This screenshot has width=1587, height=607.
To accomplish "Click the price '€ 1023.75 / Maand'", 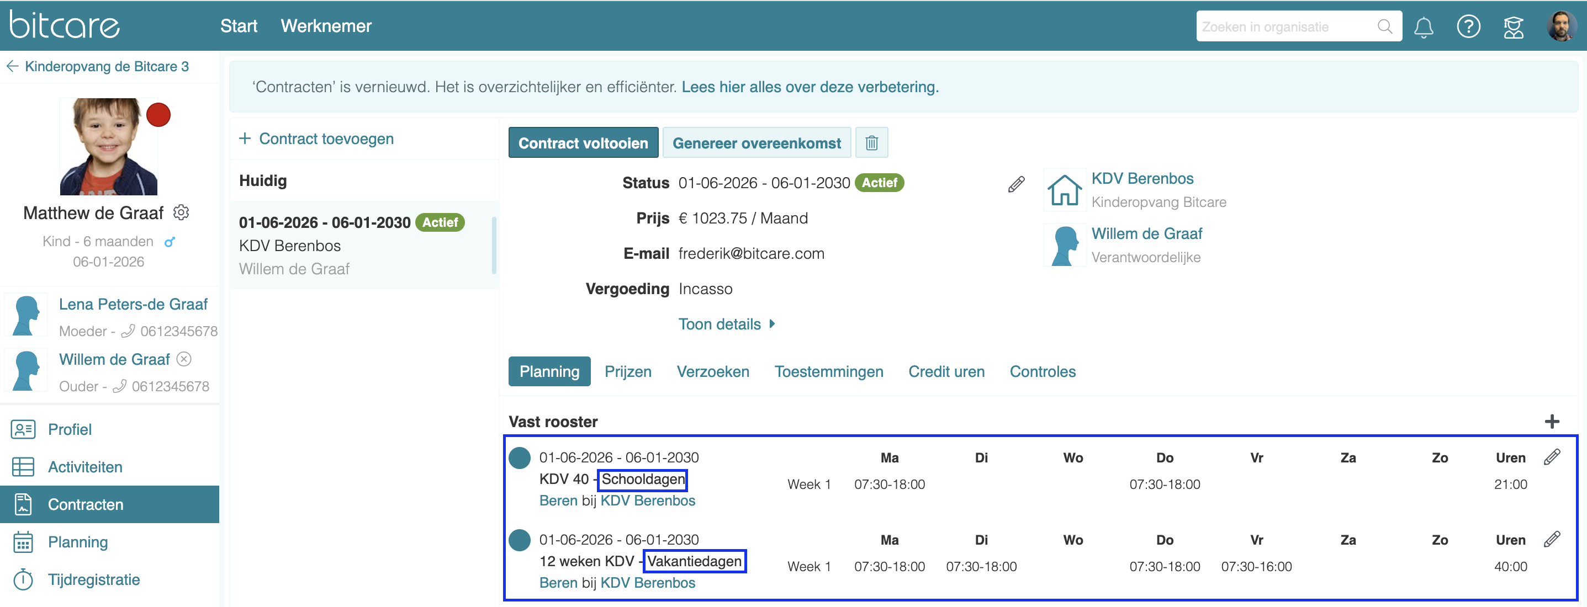I will coord(743,219).
